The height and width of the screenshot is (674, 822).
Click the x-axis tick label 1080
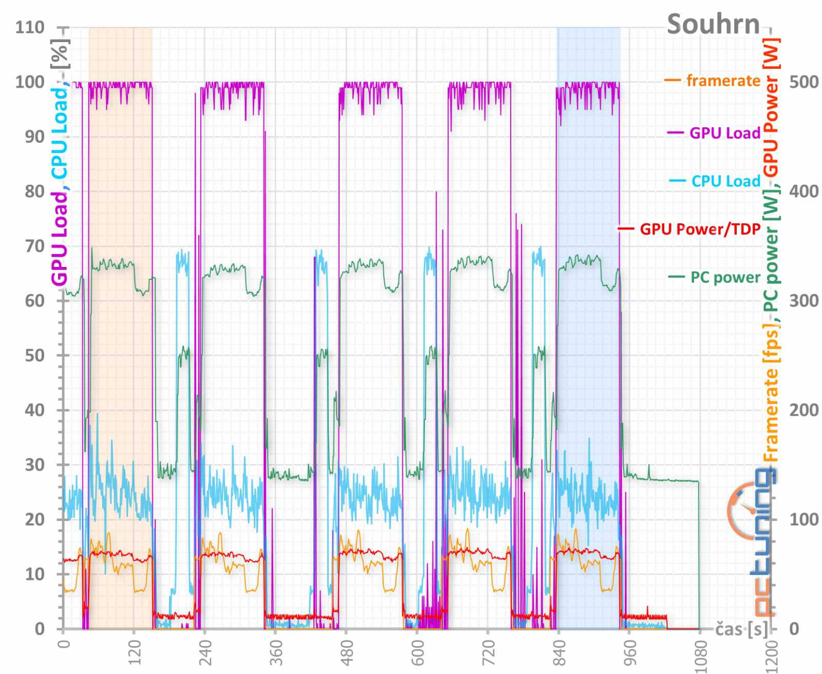pyautogui.click(x=700, y=656)
